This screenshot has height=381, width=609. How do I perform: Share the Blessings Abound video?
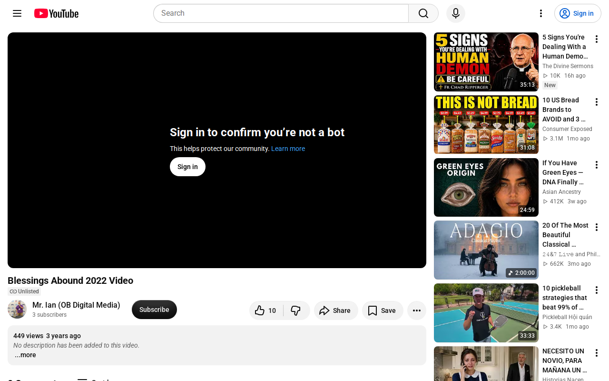pyautogui.click(x=336, y=311)
